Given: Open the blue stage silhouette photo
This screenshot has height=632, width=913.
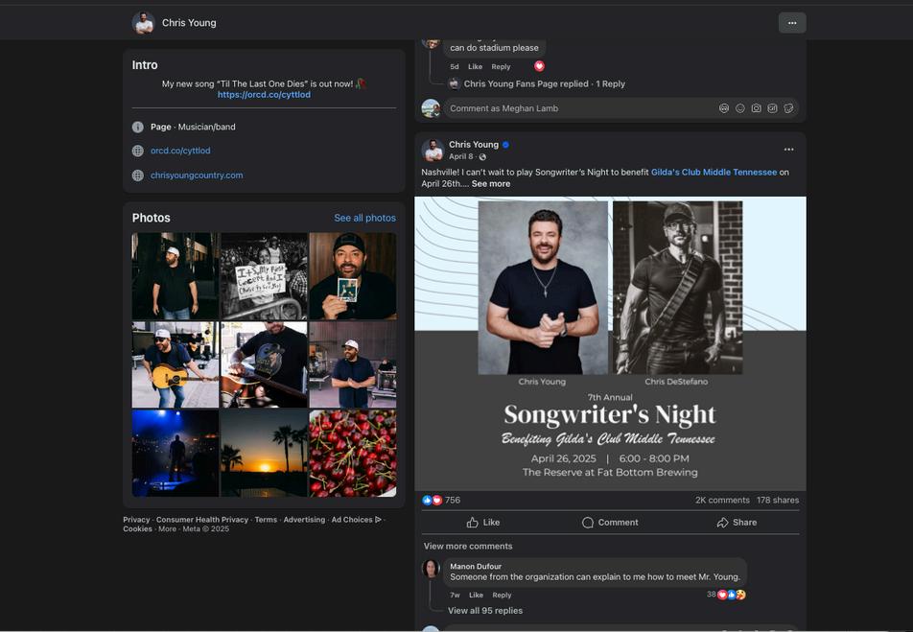Looking at the screenshot, I should click(176, 454).
